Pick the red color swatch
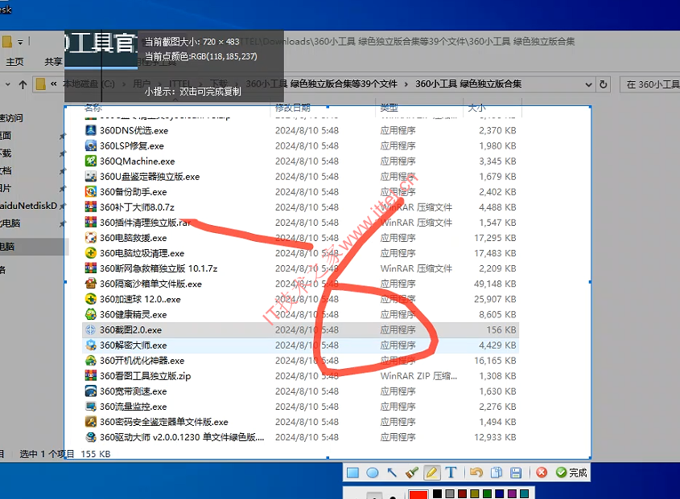 pyautogui.click(x=418, y=494)
